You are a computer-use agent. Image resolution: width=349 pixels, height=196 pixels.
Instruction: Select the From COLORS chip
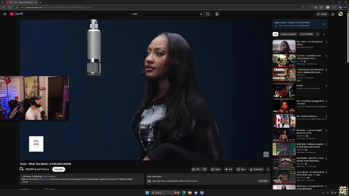pos(306,34)
